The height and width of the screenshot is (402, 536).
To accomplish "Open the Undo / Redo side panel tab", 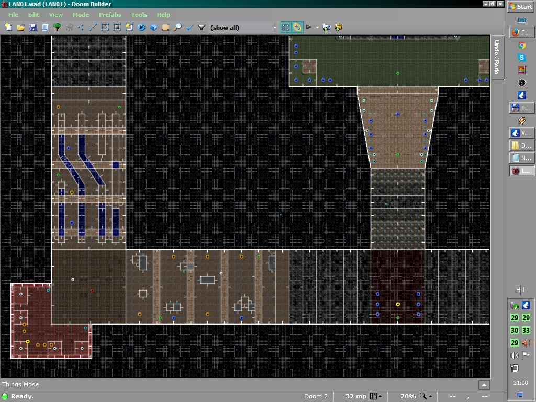I will tap(497, 57).
